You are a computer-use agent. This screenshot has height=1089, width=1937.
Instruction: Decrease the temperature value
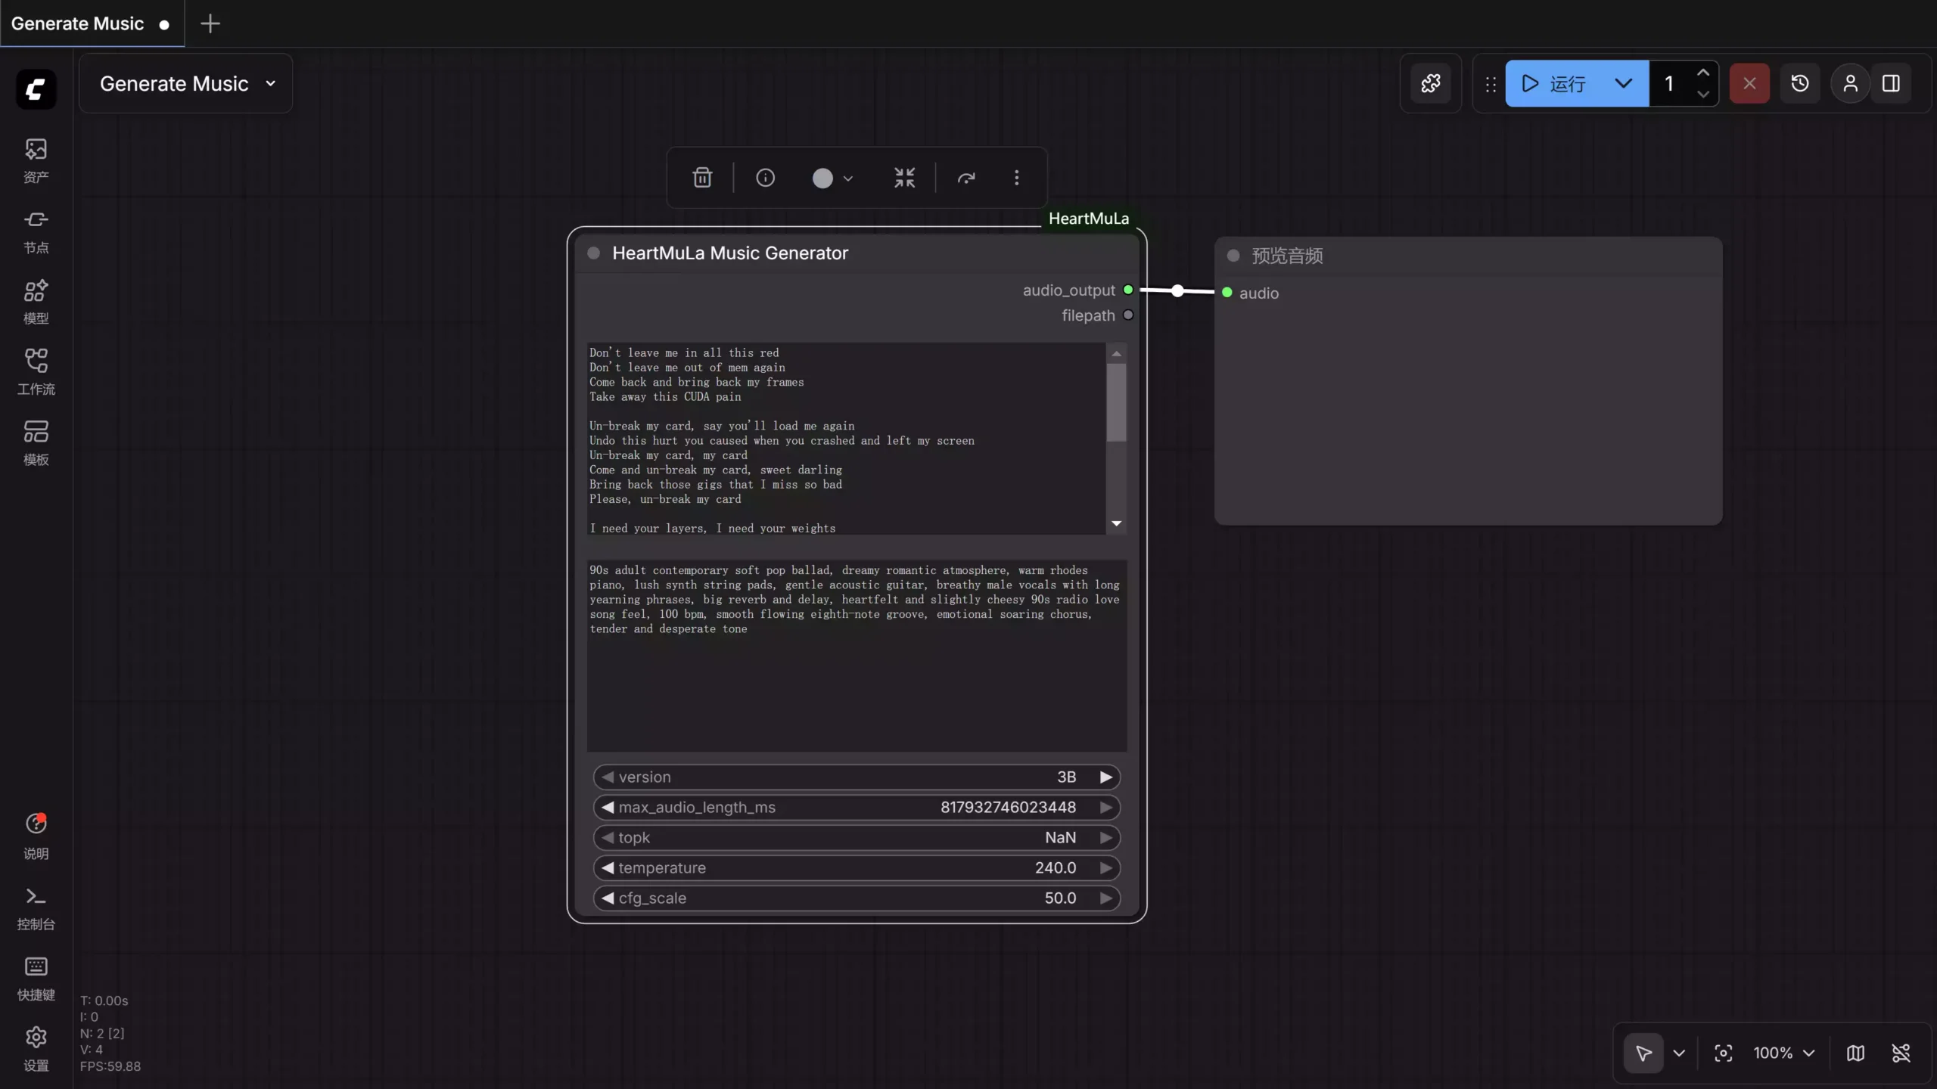pos(608,868)
